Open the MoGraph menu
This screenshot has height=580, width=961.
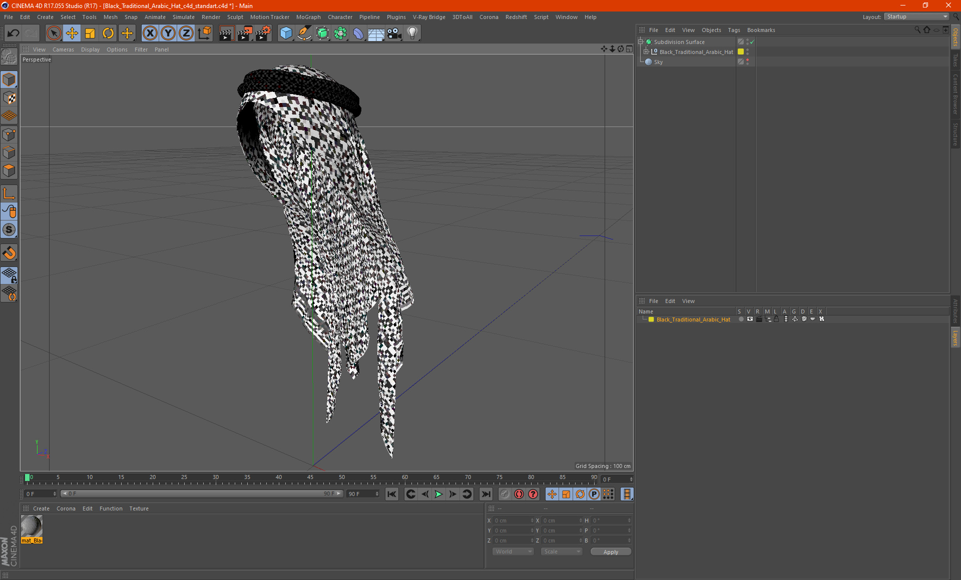click(308, 17)
